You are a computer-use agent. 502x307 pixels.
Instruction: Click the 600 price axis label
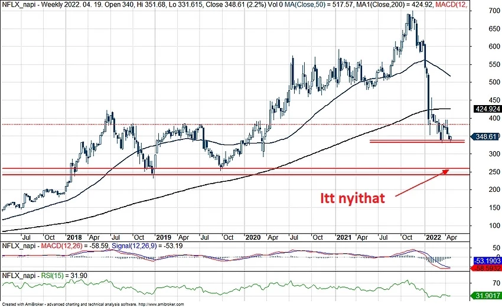coord(494,47)
